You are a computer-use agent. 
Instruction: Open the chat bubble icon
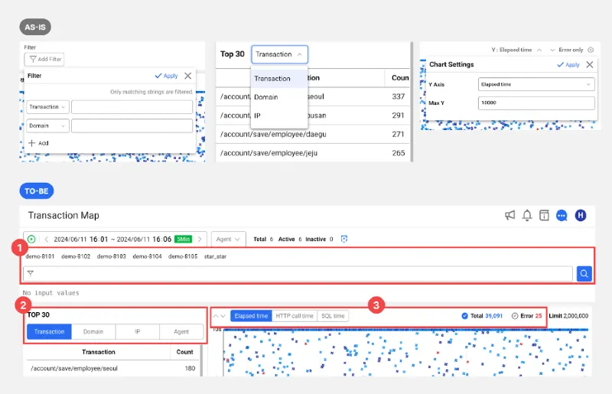(x=562, y=215)
